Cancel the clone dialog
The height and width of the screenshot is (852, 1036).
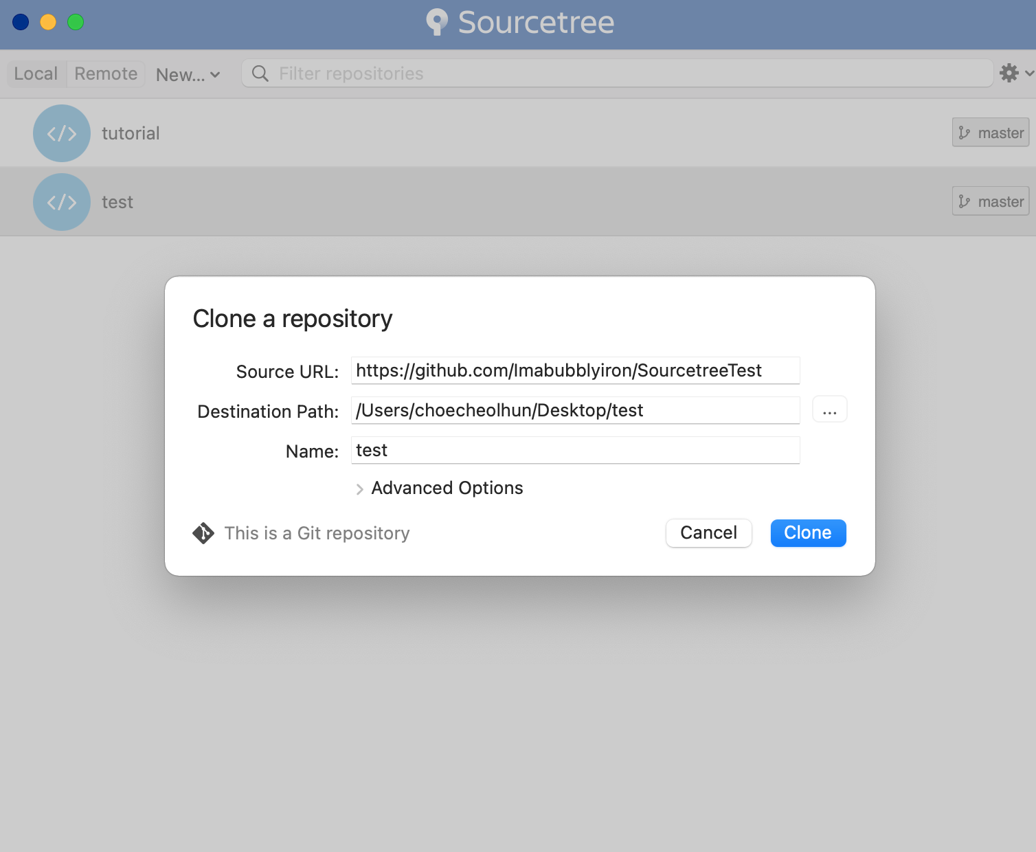(x=709, y=533)
